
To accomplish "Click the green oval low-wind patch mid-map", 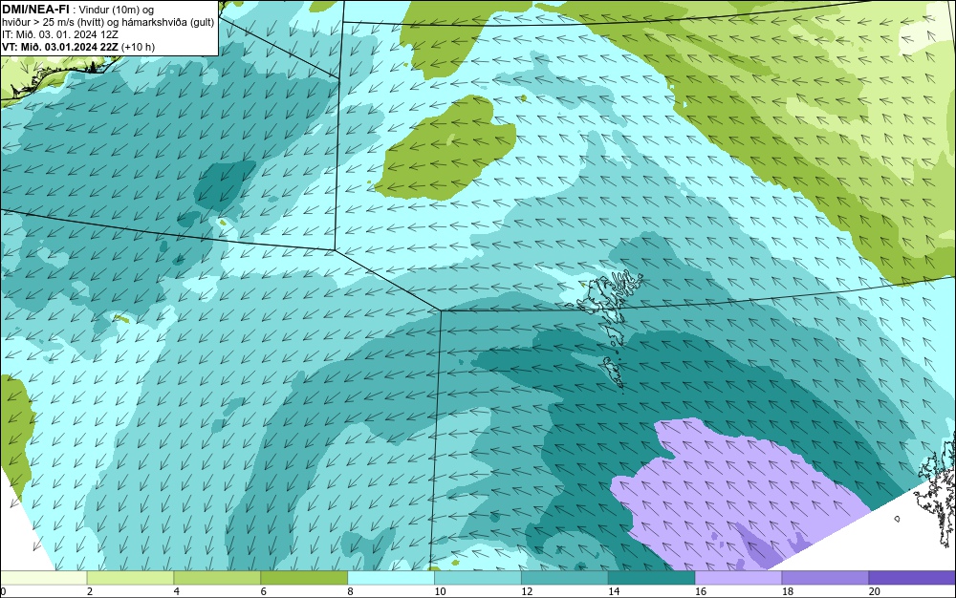I will point(444,149).
